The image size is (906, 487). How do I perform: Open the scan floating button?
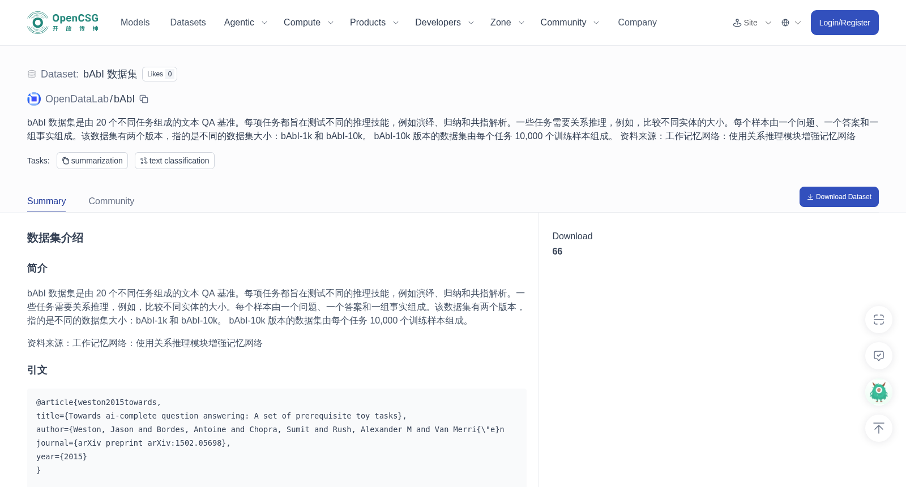879,320
